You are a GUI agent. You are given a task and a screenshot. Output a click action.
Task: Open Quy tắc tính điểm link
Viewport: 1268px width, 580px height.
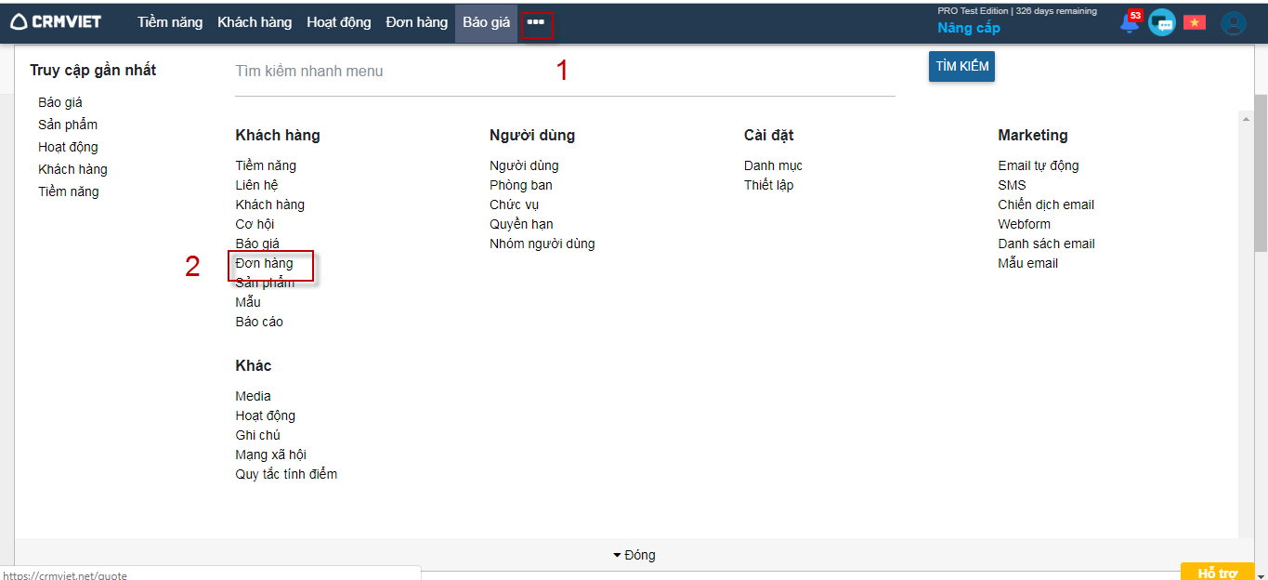click(x=286, y=474)
